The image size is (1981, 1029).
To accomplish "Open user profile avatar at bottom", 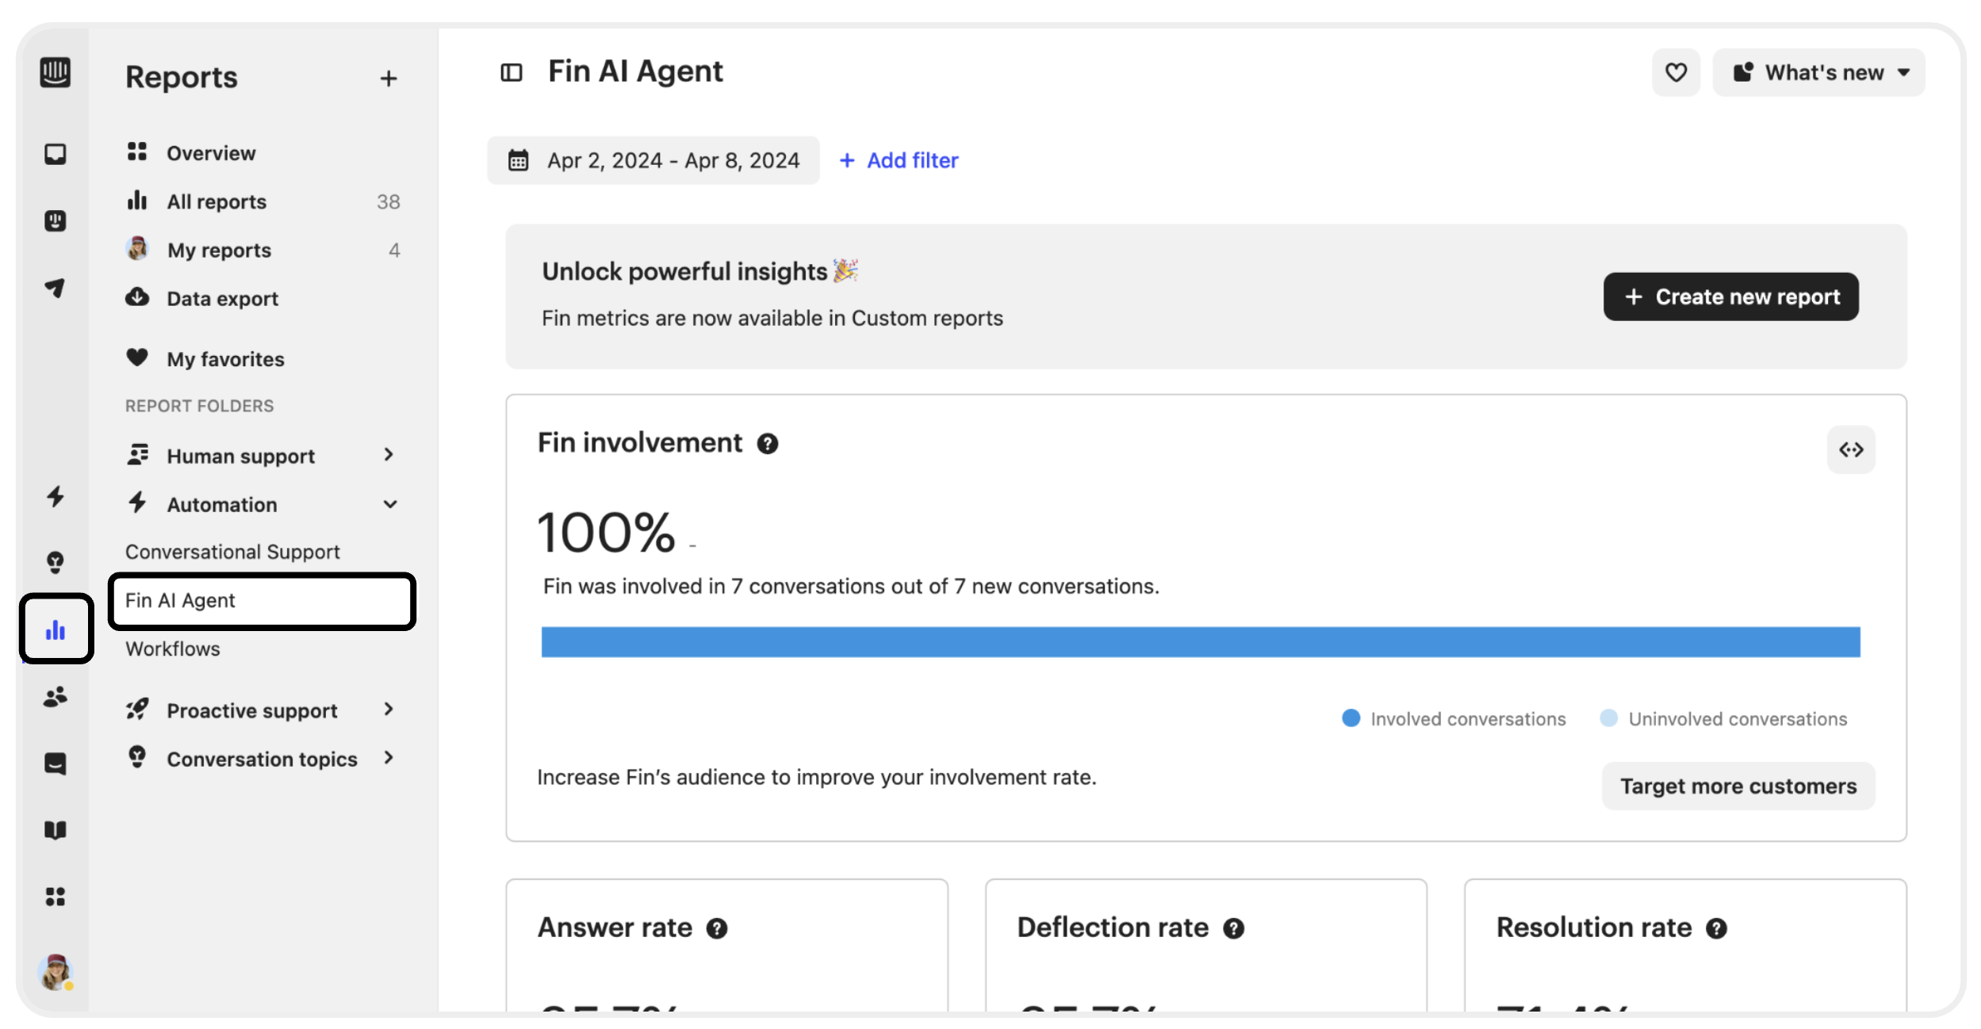I will [x=56, y=972].
